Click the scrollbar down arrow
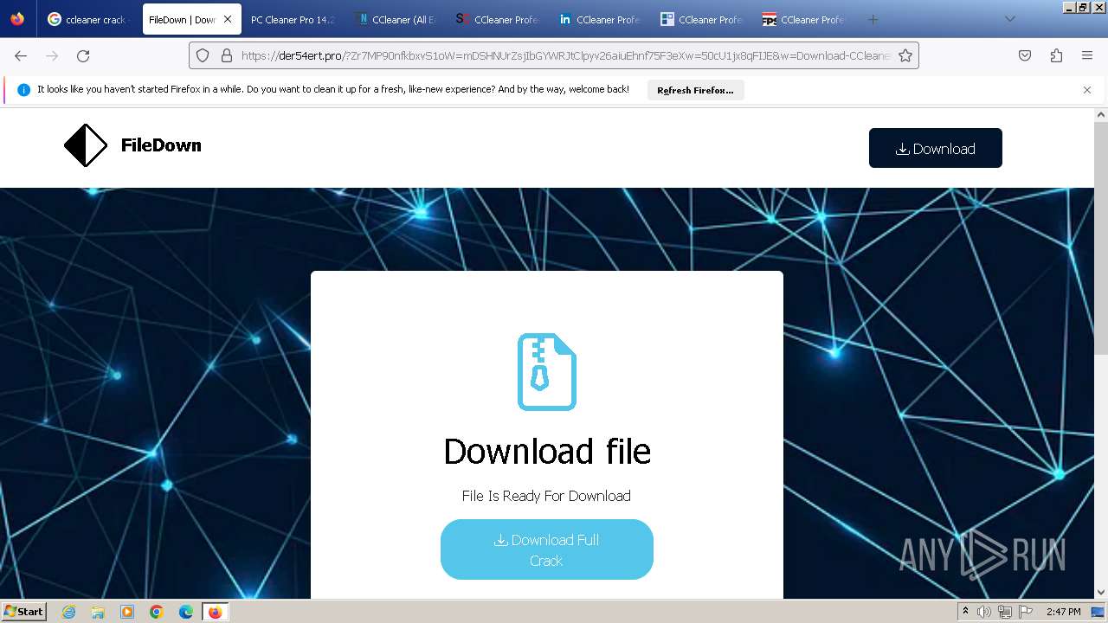 pos(1101,593)
